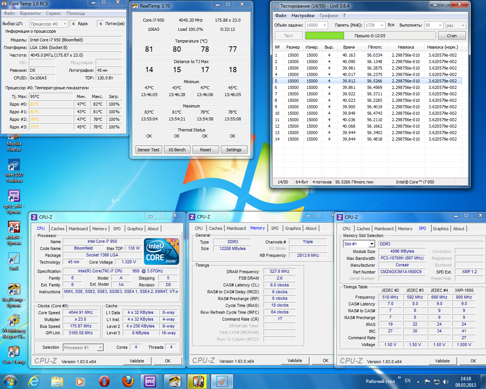This screenshot has height=389, width=486.
Task: Click the Reset button in RealTemp
Action: coord(205,150)
